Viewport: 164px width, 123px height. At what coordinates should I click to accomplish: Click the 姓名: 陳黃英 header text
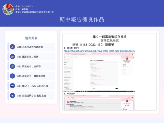click(22, 9)
